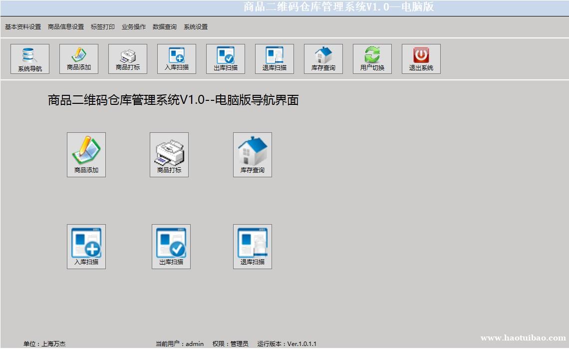
Task: Open the large 库存查询 navigation tile
Action: click(253, 154)
